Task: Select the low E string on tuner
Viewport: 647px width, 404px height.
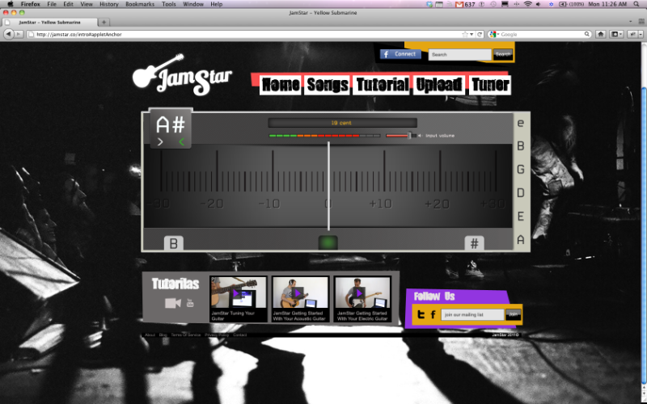Action: click(x=521, y=216)
